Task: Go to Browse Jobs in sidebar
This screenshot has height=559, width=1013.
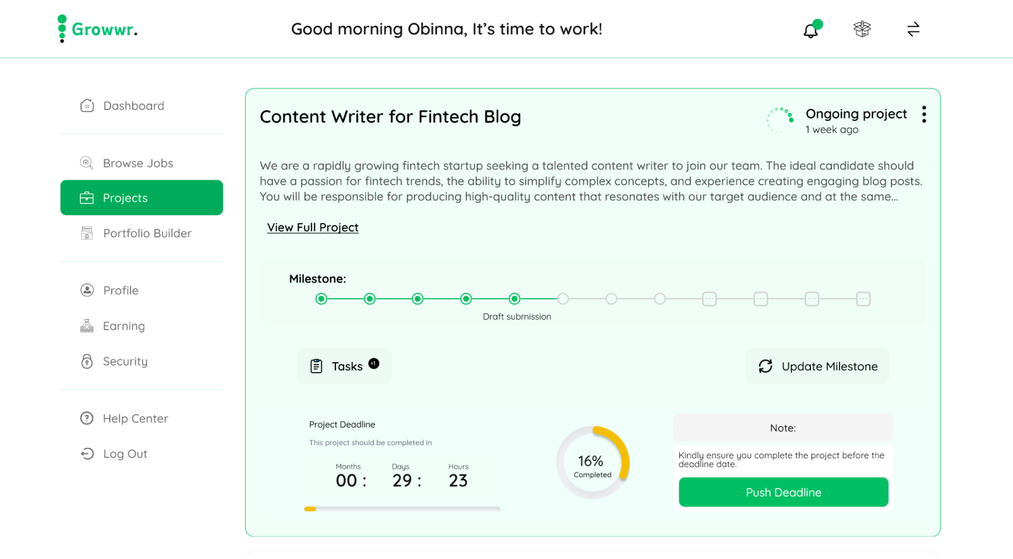Action: pos(138,164)
